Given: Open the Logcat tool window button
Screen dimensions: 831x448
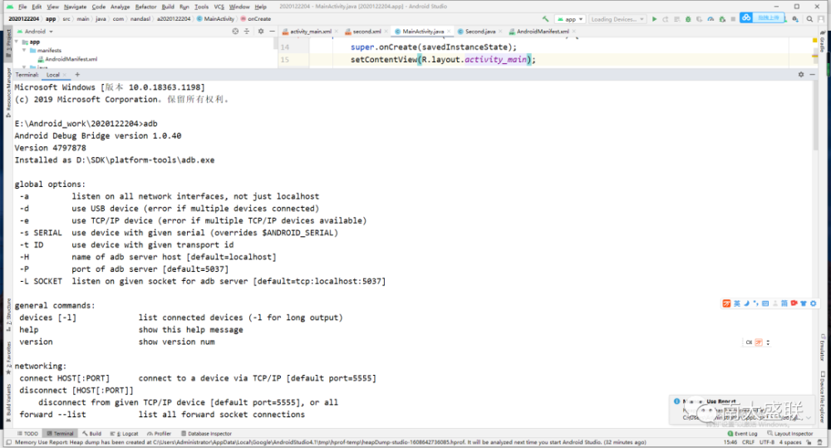Looking at the screenshot, I should (124, 434).
